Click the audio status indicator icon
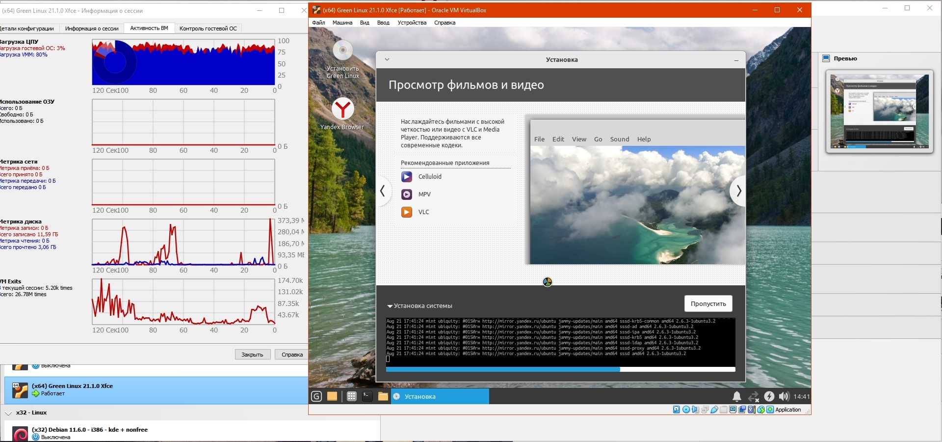 (x=695, y=410)
